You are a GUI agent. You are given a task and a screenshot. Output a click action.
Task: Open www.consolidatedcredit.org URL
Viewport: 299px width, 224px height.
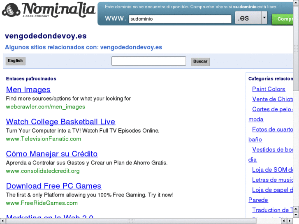point(43,171)
